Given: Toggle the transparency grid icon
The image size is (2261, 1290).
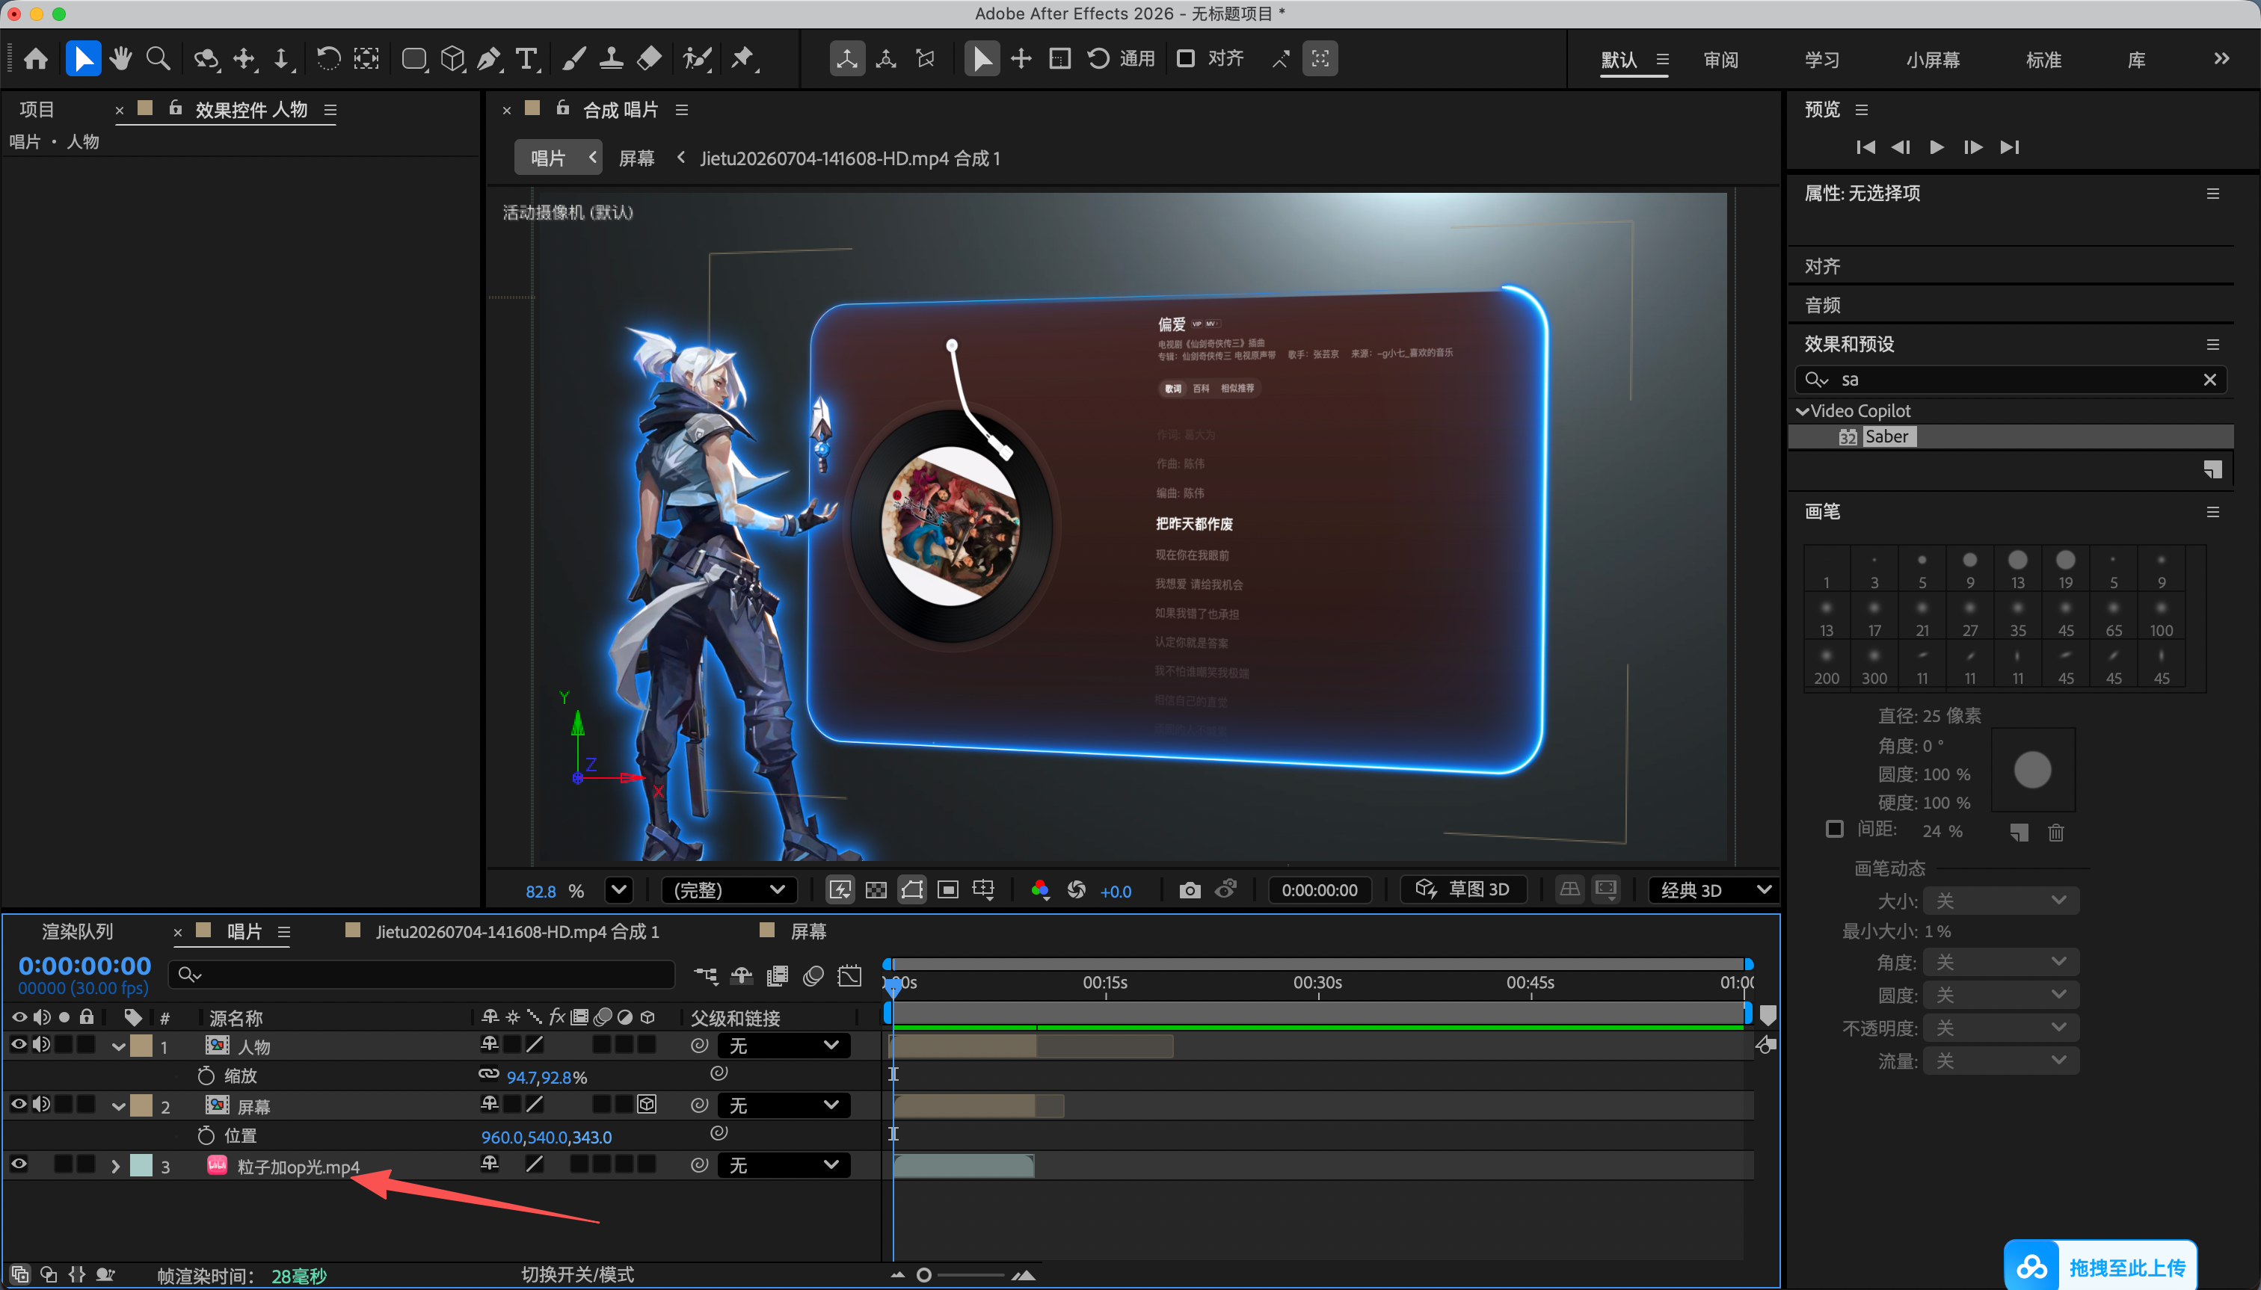Looking at the screenshot, I should pyautogui.click(x=876, y=889).
